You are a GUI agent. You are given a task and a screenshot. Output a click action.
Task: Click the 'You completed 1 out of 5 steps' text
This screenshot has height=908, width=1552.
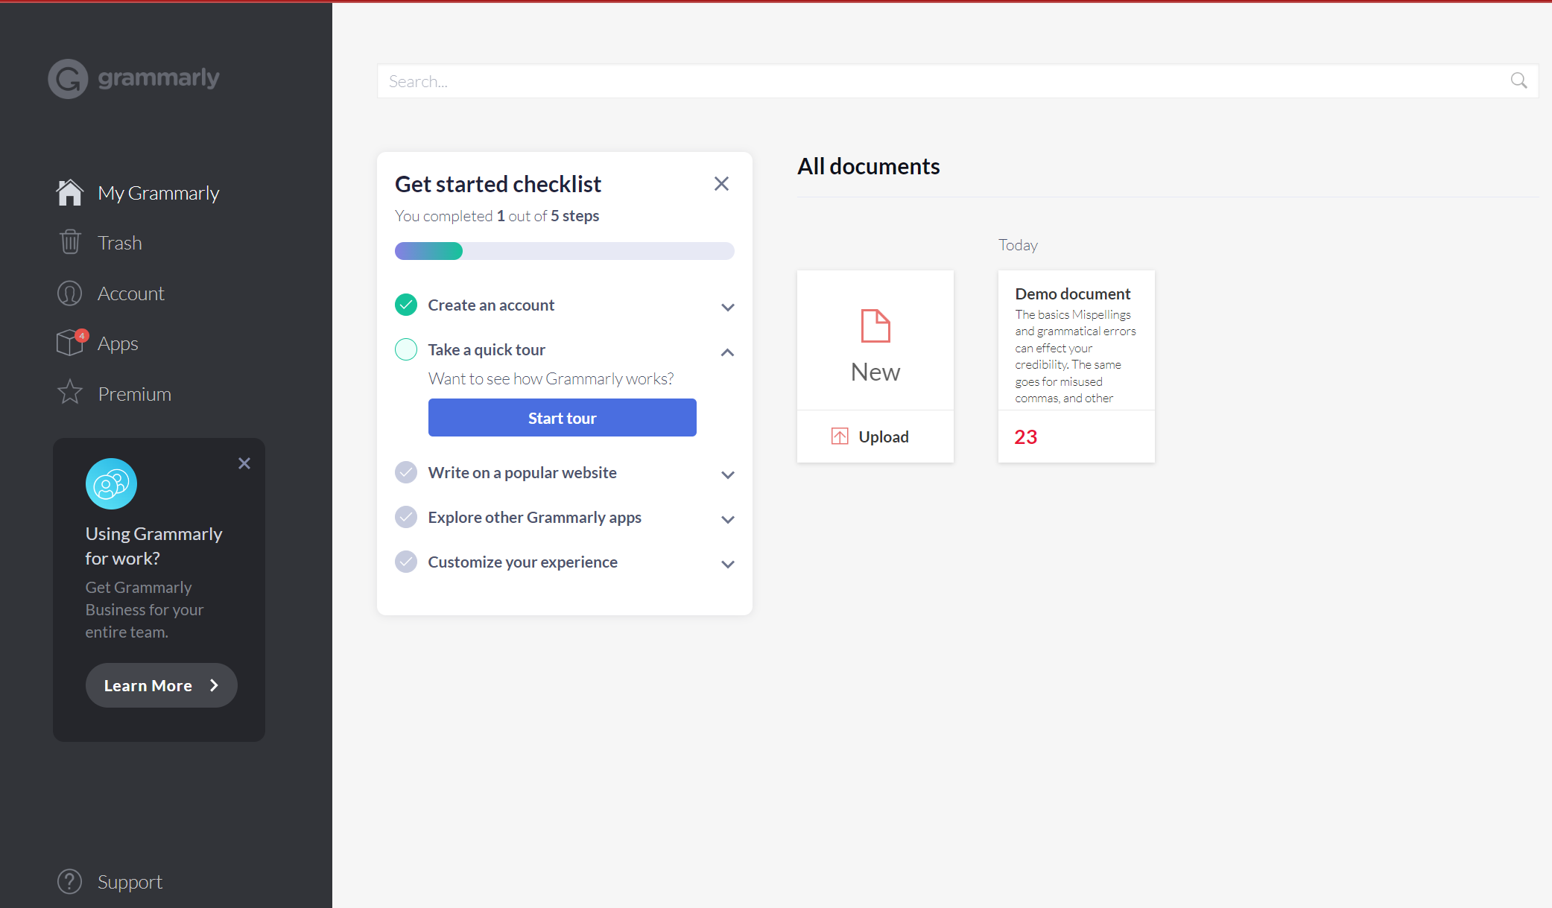497,216
